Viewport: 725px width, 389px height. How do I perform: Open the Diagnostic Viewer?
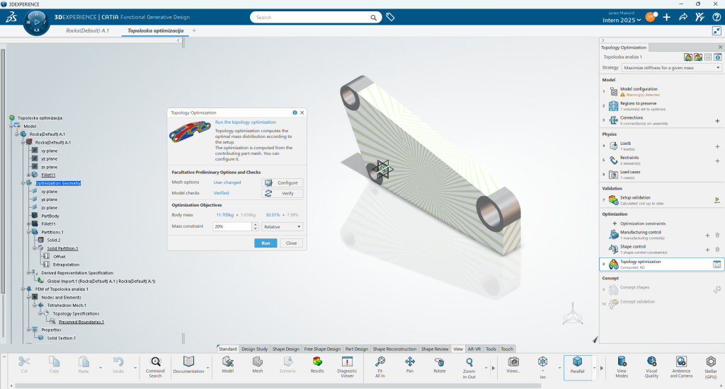pyautogui.click(x=347, y=367)
